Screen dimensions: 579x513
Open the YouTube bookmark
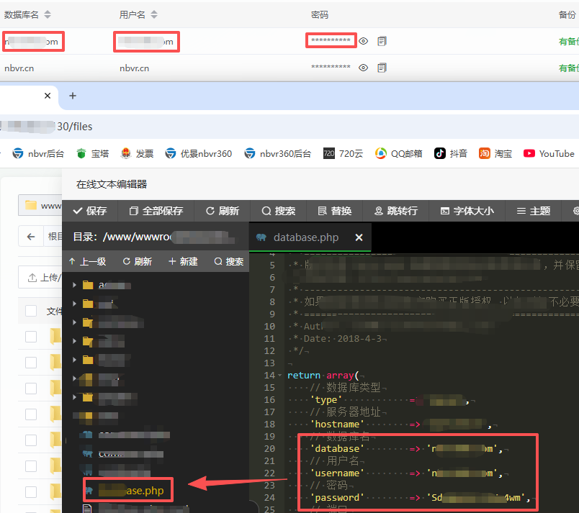pos(549,153)
